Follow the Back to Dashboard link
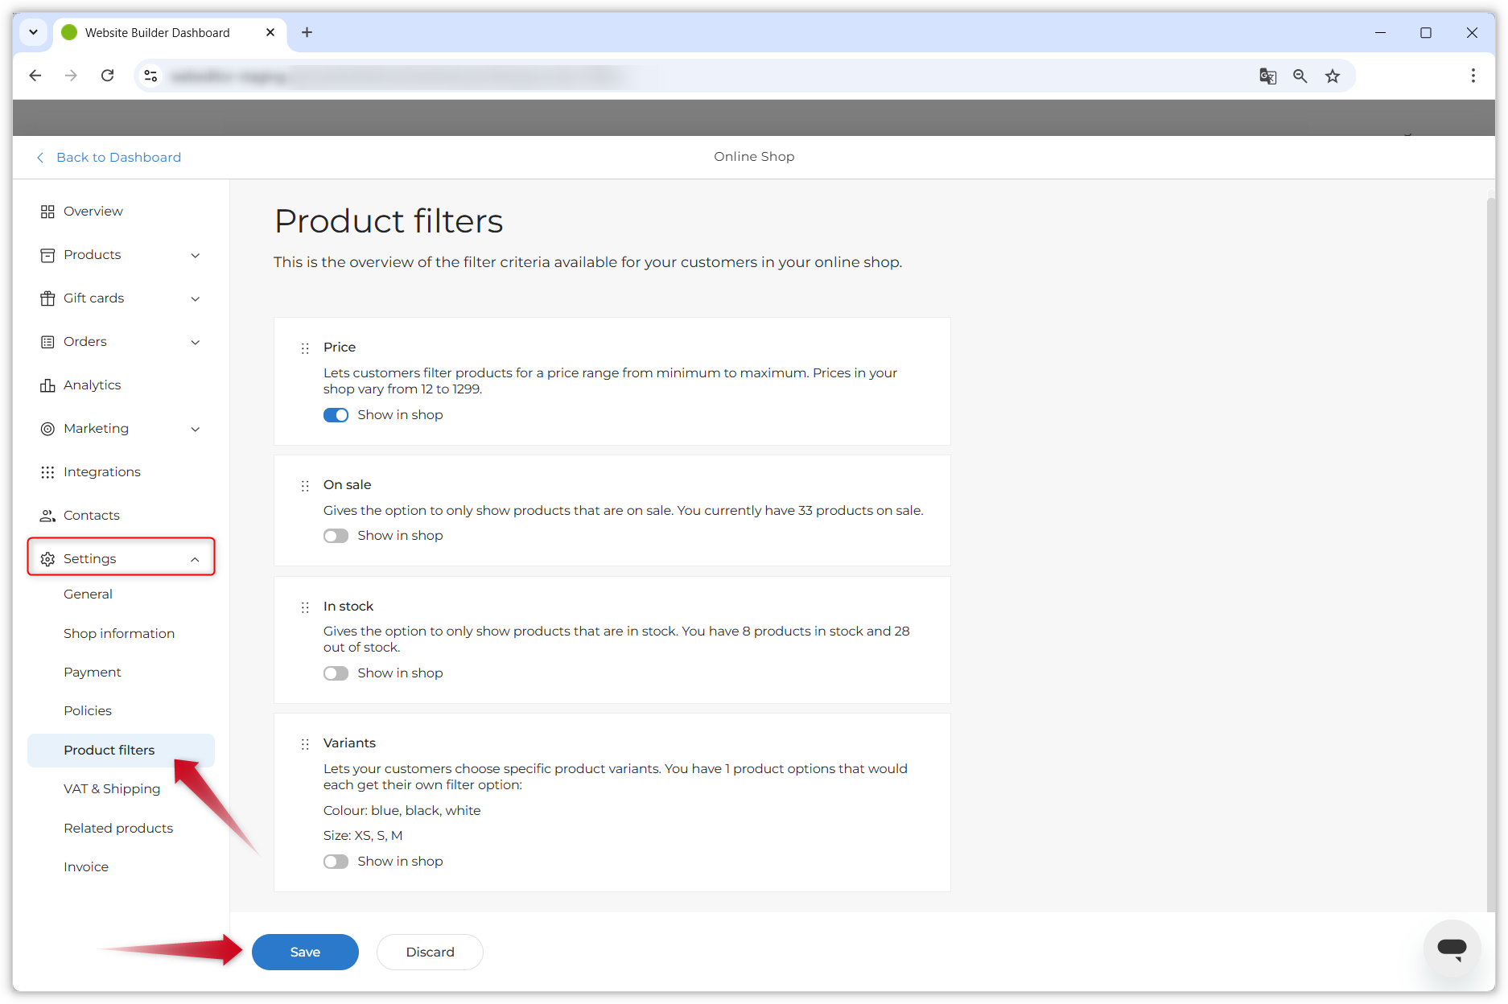This screenshot has height=1004, width=1508. tap(118, 157)
